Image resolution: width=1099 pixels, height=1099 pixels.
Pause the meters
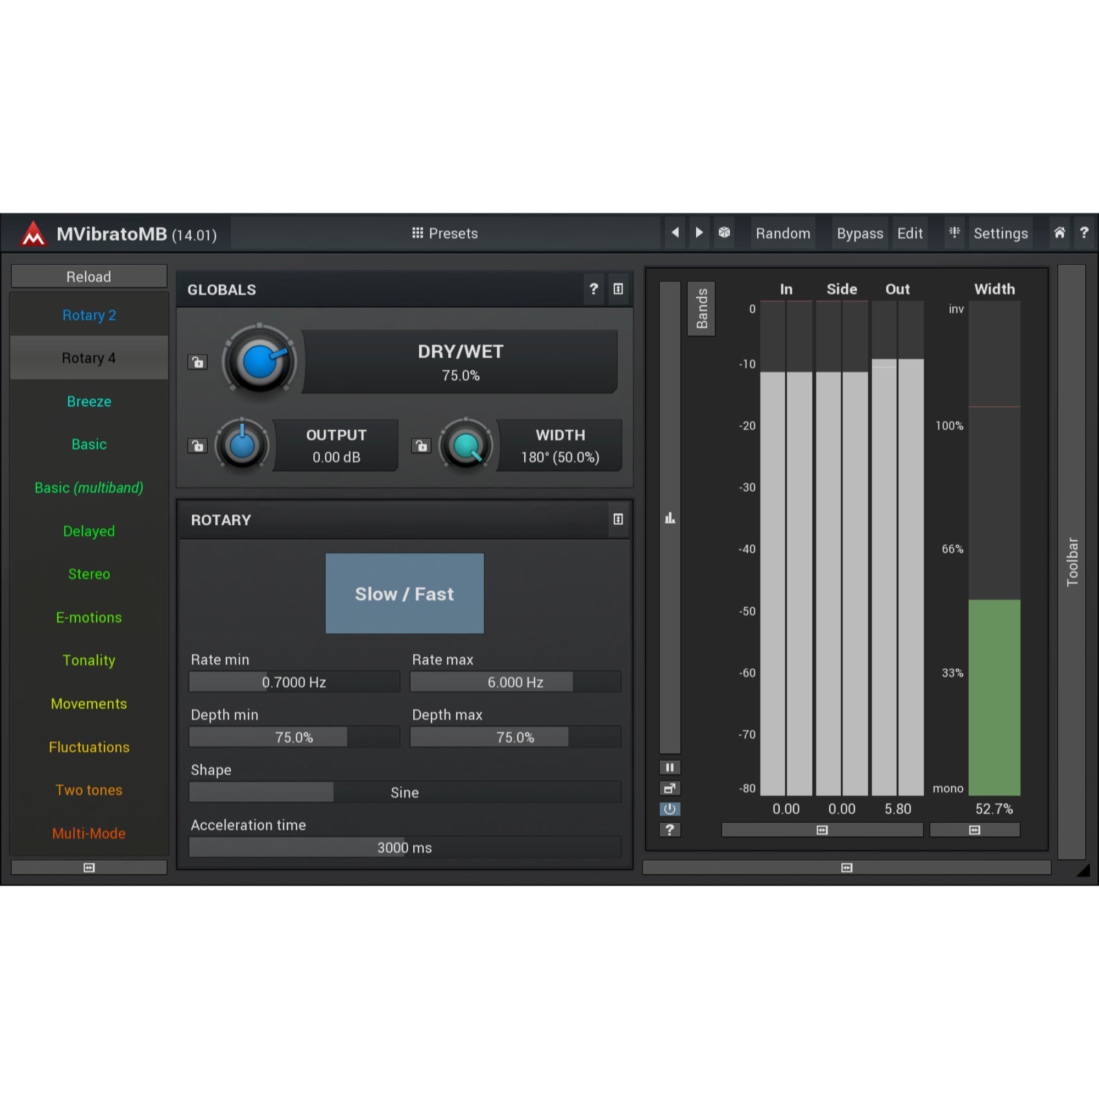(x=669, y=767)
